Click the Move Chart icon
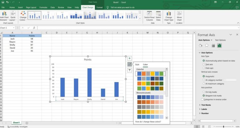 (x=179, y=13)
